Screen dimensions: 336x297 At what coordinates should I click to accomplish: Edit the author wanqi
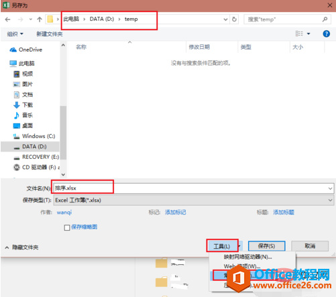pos(64,212)
